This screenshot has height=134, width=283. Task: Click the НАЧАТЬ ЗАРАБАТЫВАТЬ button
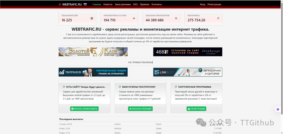[84, 109]
